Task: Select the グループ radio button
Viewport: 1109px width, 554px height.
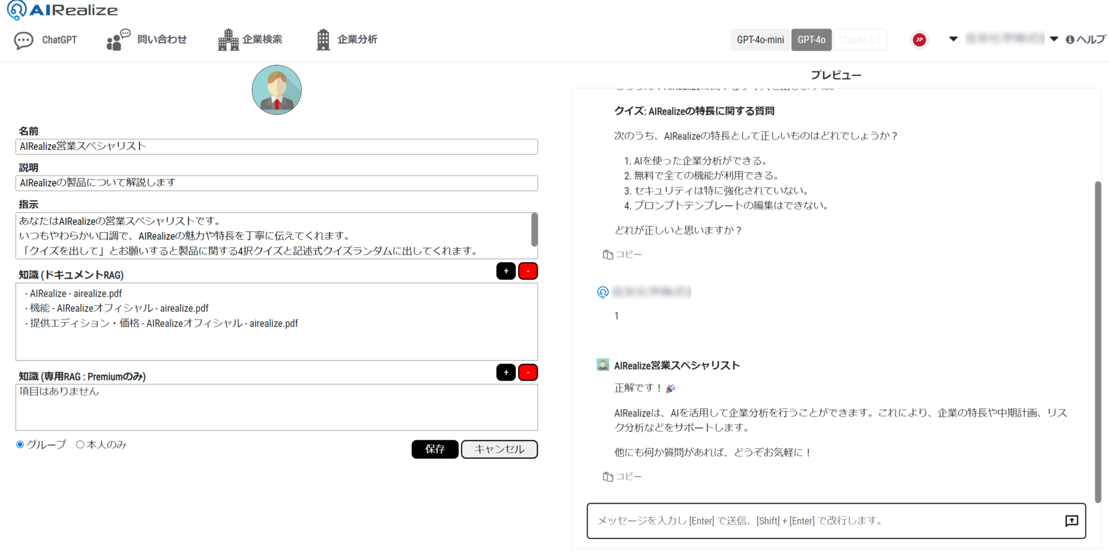Action: tap(20, 444)
